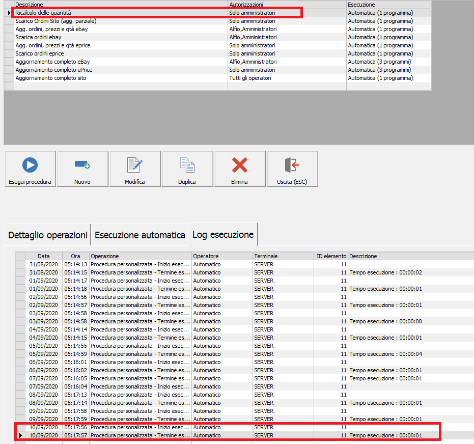Viewport: 474px width, 444px height.
Task: Select log row 02/09/2020 05:14:56
Action: tap(245, 297)
